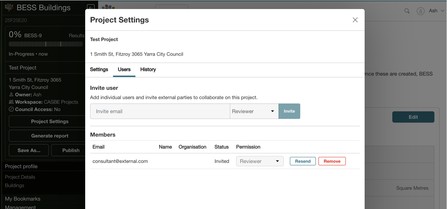Focus the Invite email field

point(160,111)
